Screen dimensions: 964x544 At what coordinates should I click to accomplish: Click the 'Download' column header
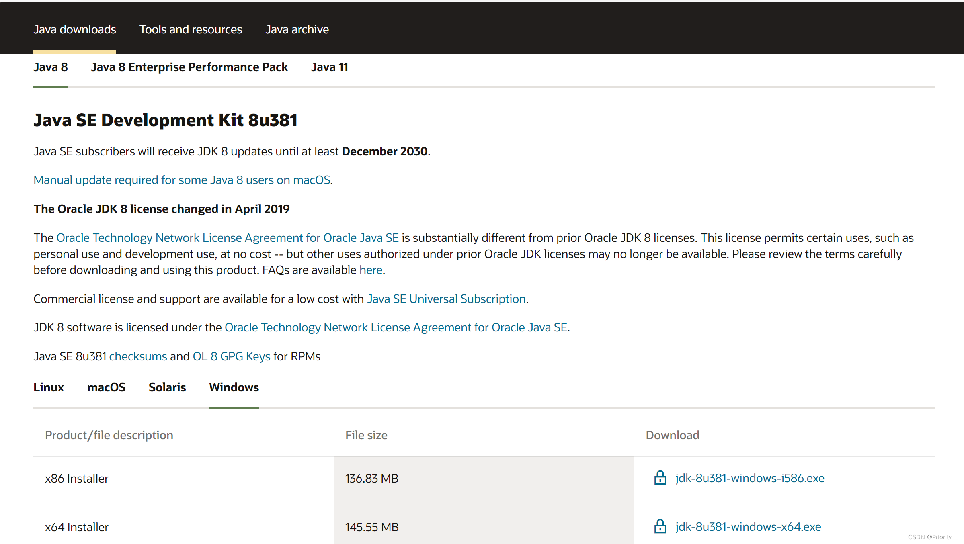pyautogui.click(x=673, y=435)
